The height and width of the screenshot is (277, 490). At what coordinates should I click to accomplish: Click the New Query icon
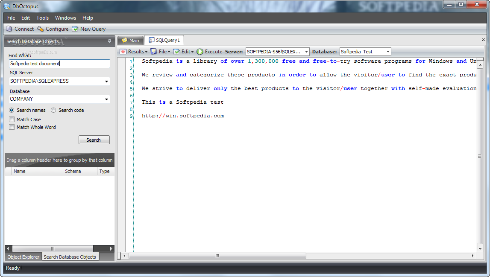(x=75, y=29)
